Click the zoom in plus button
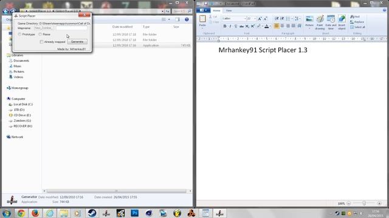389x218 pixels. coord(379,203)
